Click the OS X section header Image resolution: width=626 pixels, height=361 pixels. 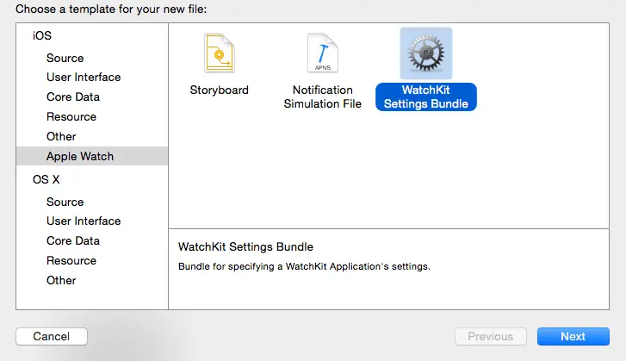(x=46, y=179)
